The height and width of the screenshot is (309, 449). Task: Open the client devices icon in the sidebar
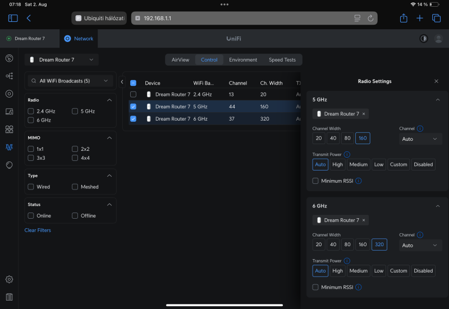(x=9, y=112)
